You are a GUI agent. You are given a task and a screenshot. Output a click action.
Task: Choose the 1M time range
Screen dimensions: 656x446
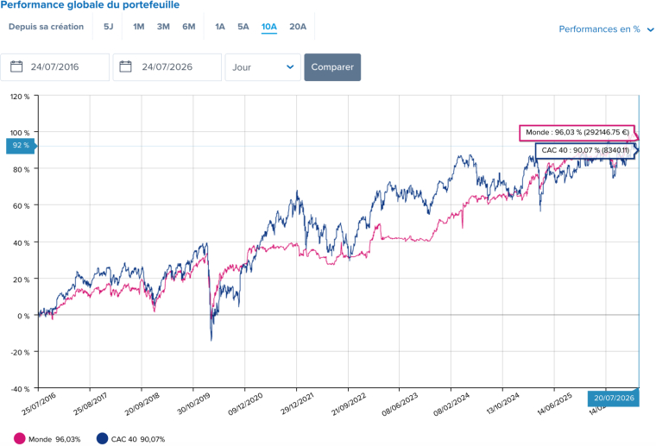tap(138, 27)
